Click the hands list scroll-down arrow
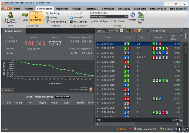189x133 pixels. [181, 121]
